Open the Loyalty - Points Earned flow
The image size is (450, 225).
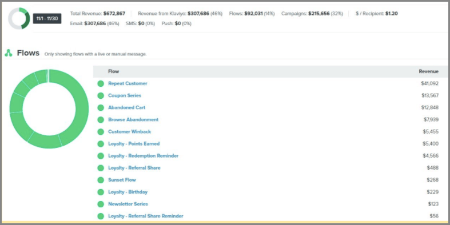tap(134, 143)
